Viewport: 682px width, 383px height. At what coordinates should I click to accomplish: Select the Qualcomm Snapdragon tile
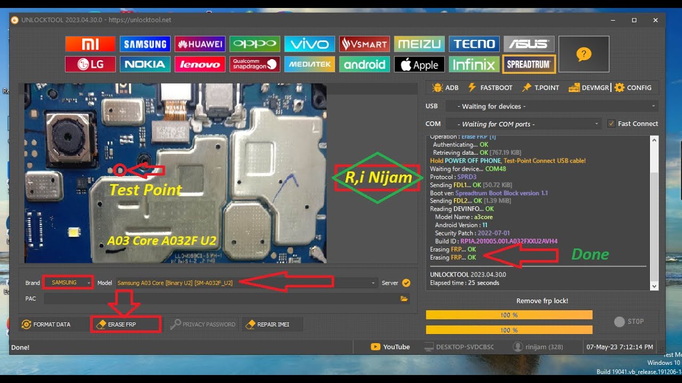[255, 64]
